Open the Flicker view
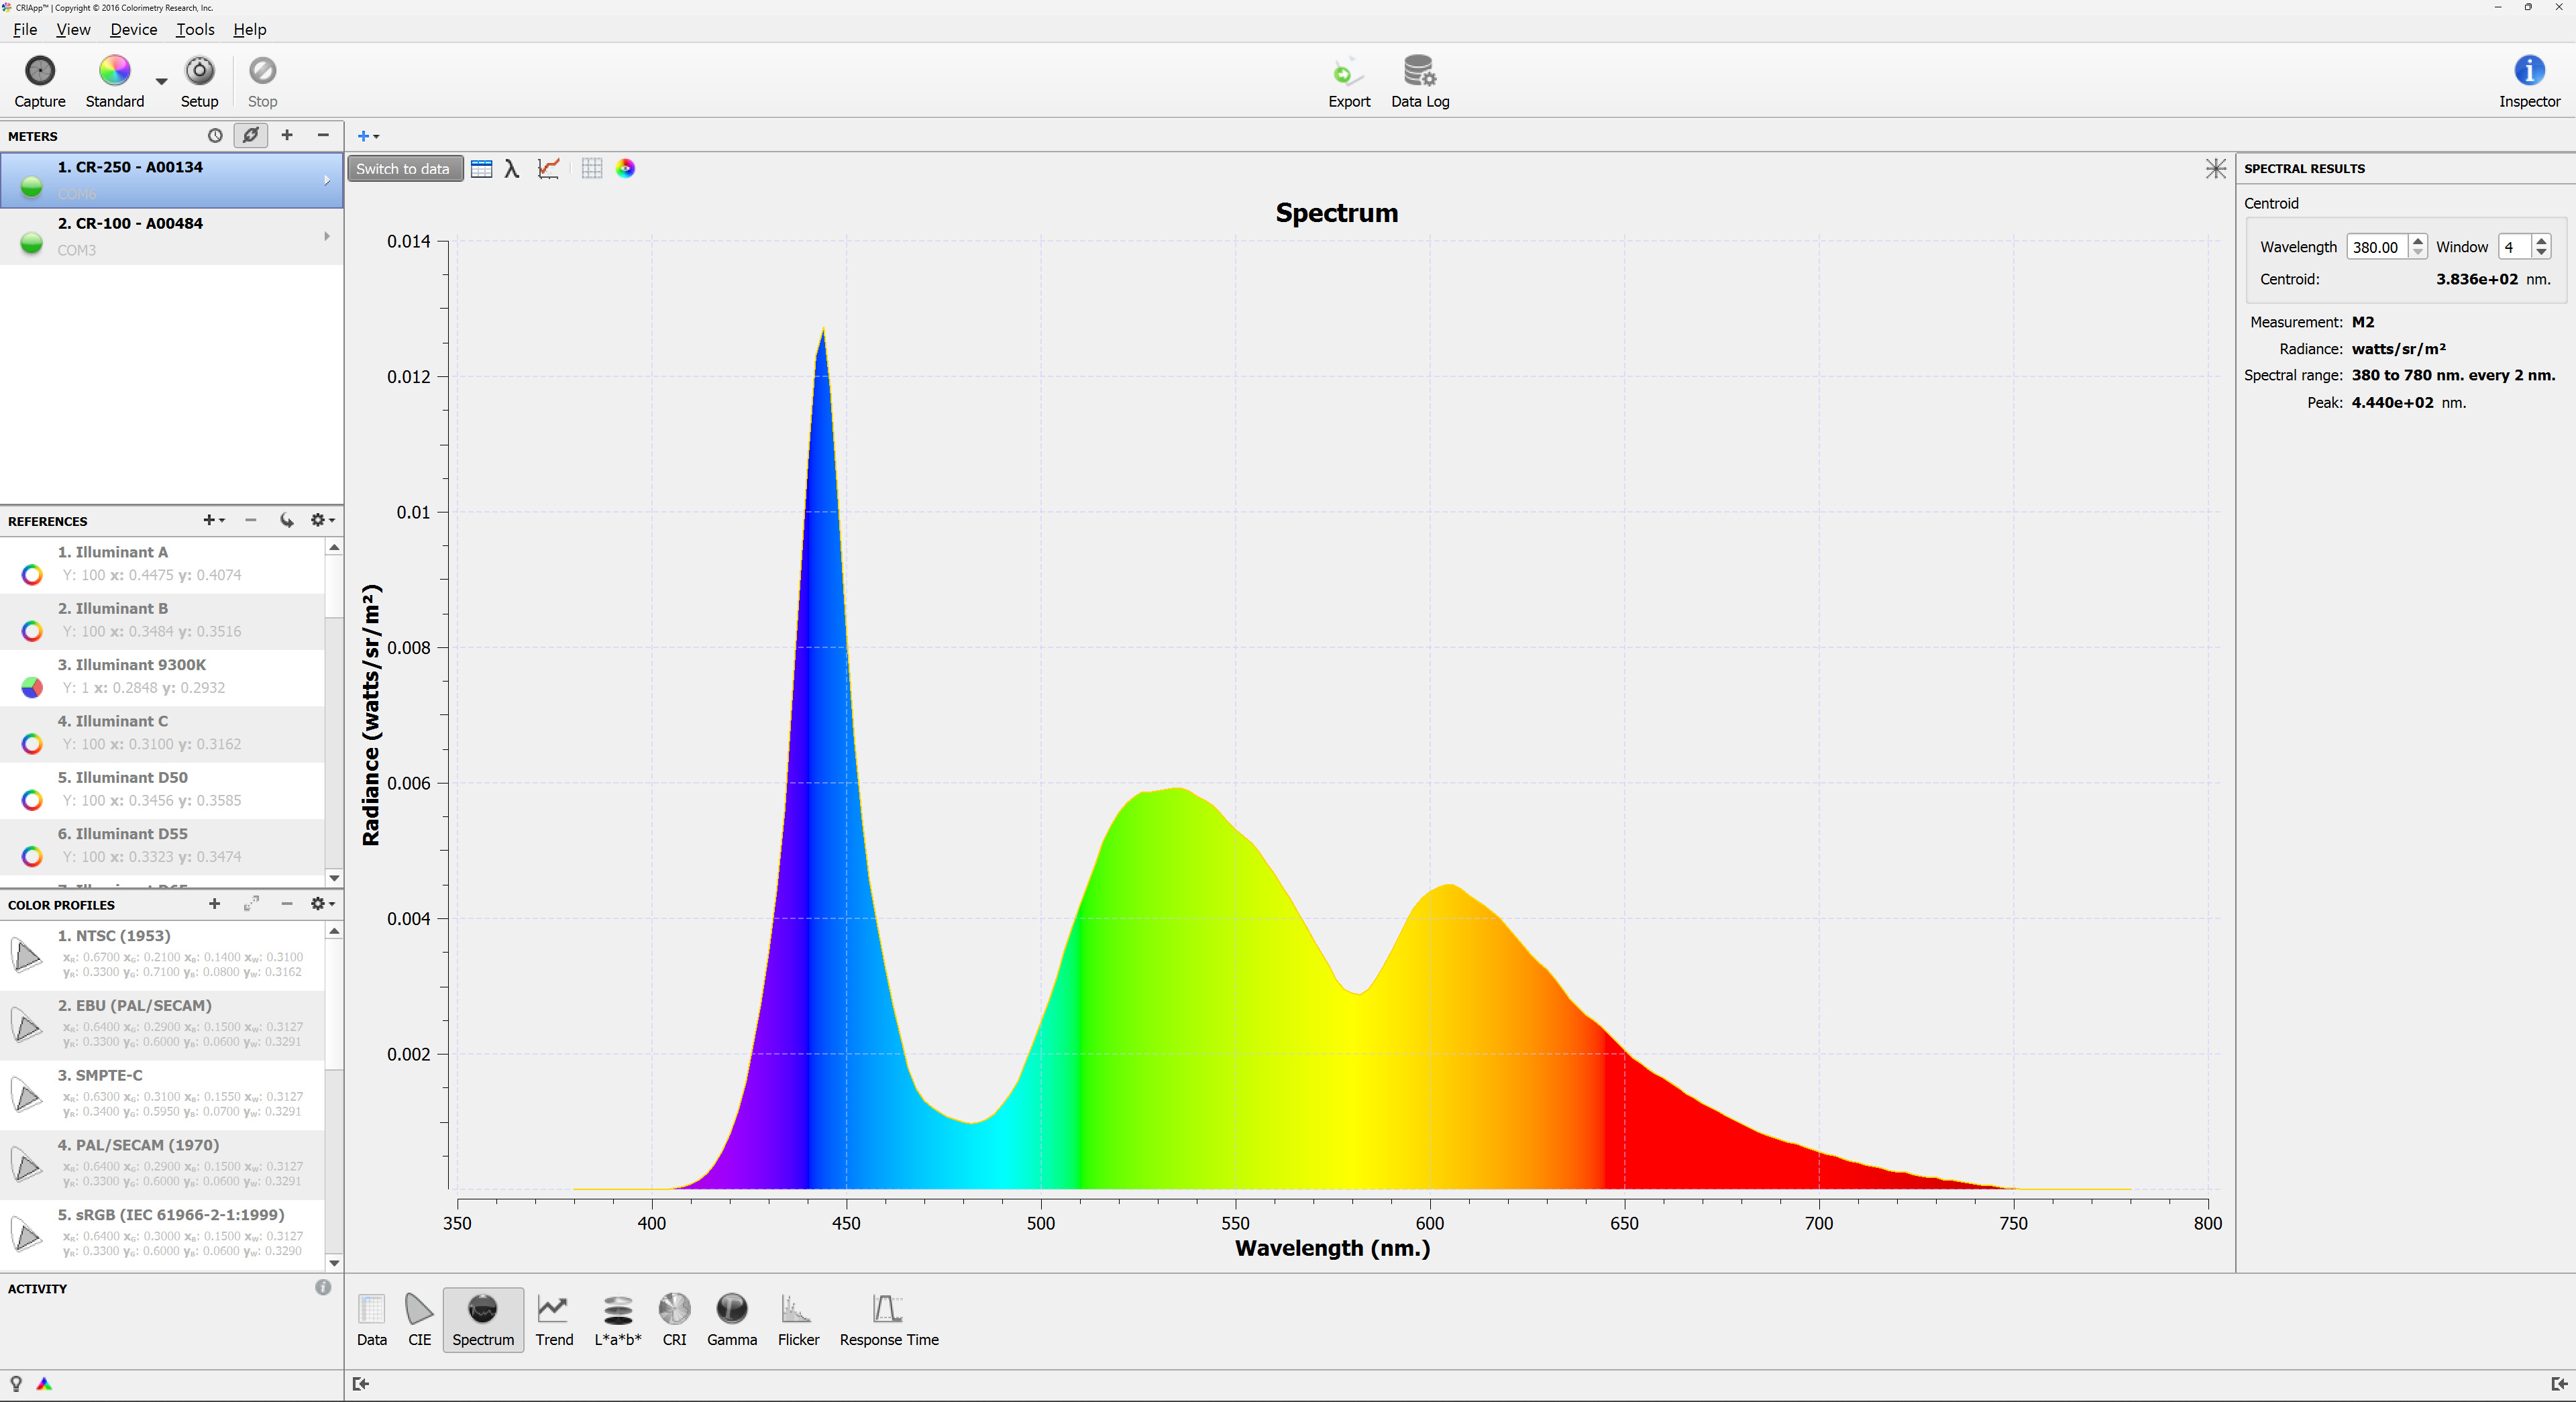This screenshot has width=2576, height=1402. (x=797, y=1319)
